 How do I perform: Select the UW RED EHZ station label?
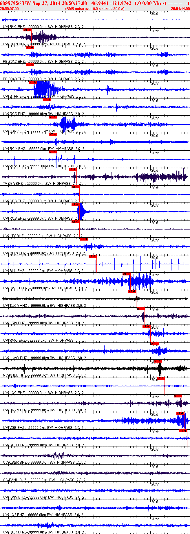[x=43, y=445]
